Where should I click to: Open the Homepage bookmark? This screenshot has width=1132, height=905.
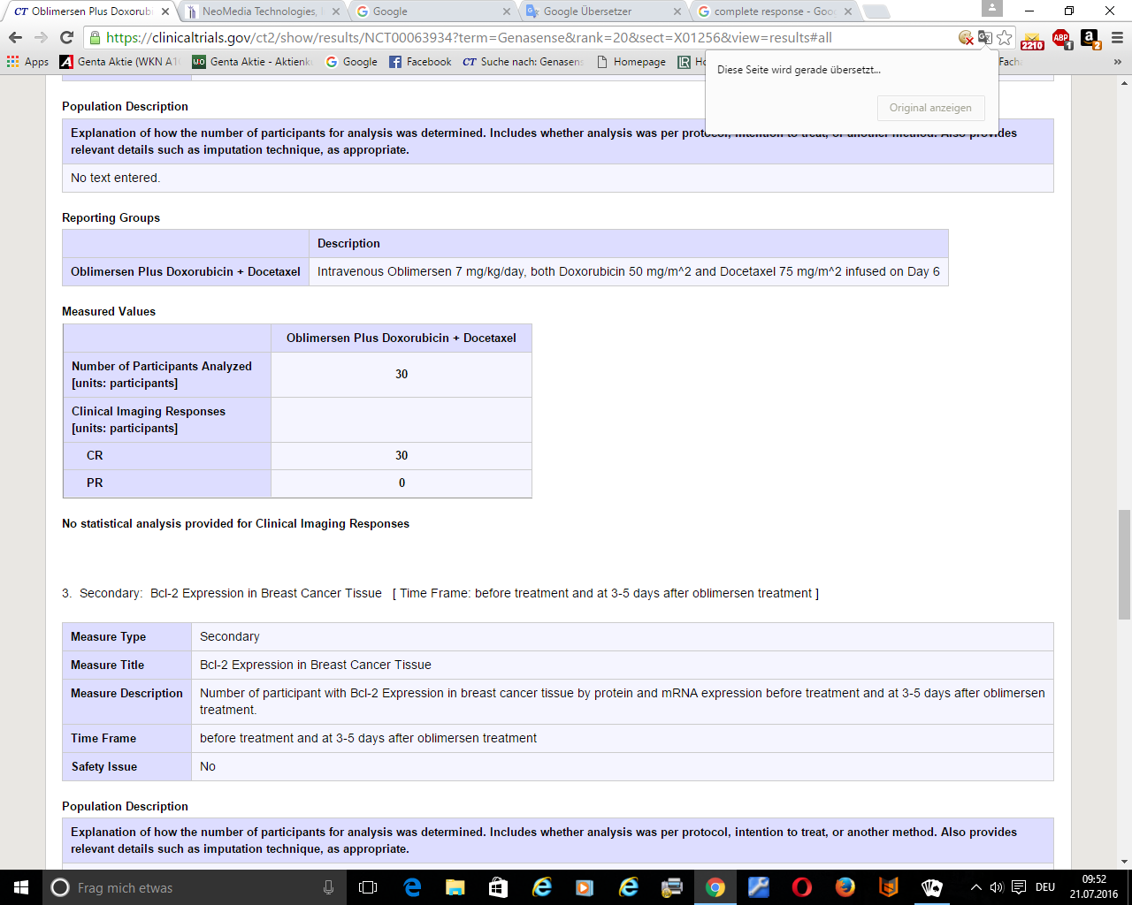[x=639, y=62]
